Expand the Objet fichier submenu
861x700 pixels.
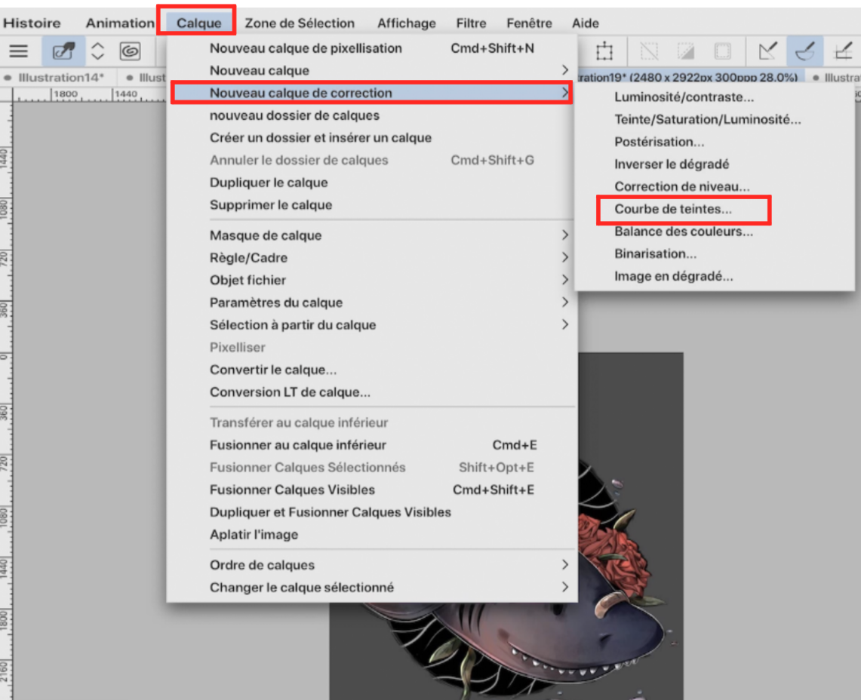(x=372, y=280)
